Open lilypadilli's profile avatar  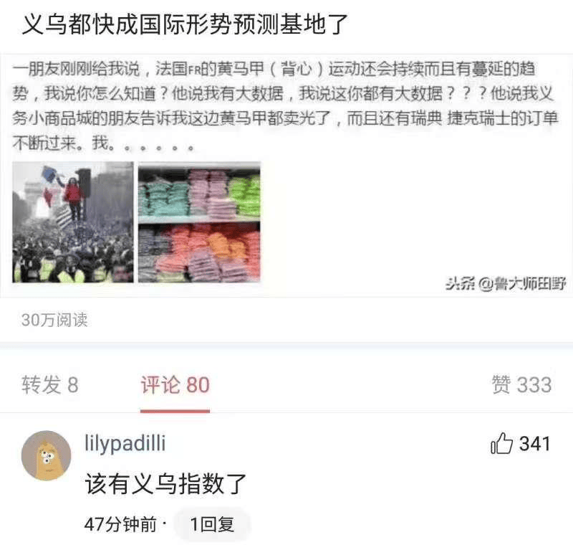(x=47, y=455)
